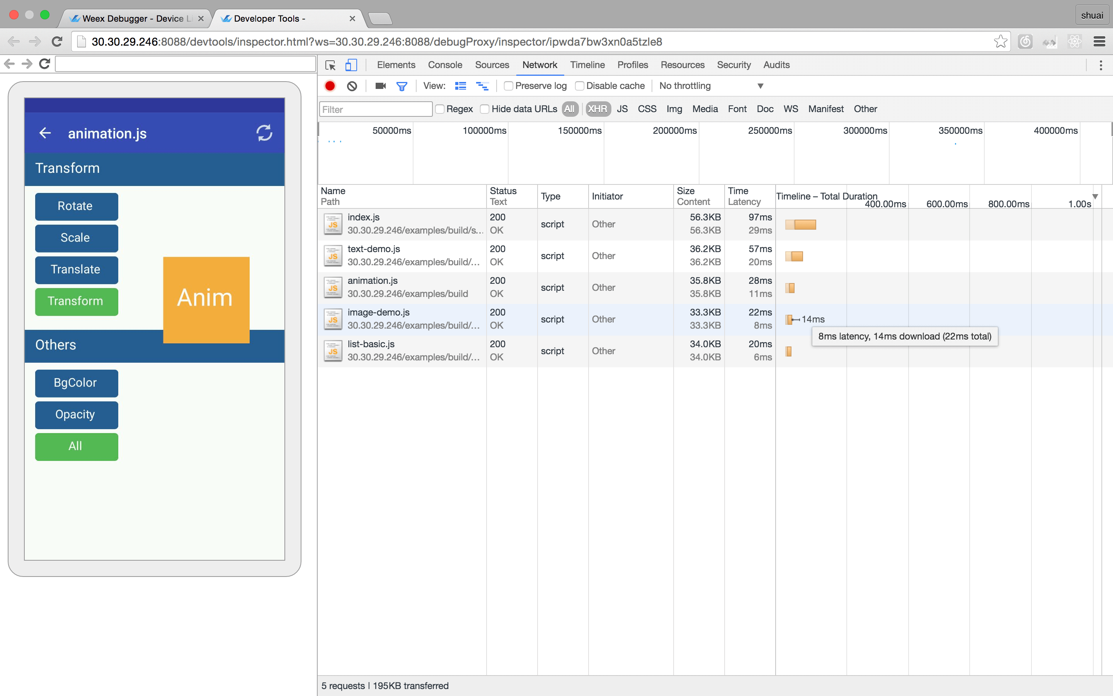
Task: Enable Preserve log
Action: coord(508,86)
